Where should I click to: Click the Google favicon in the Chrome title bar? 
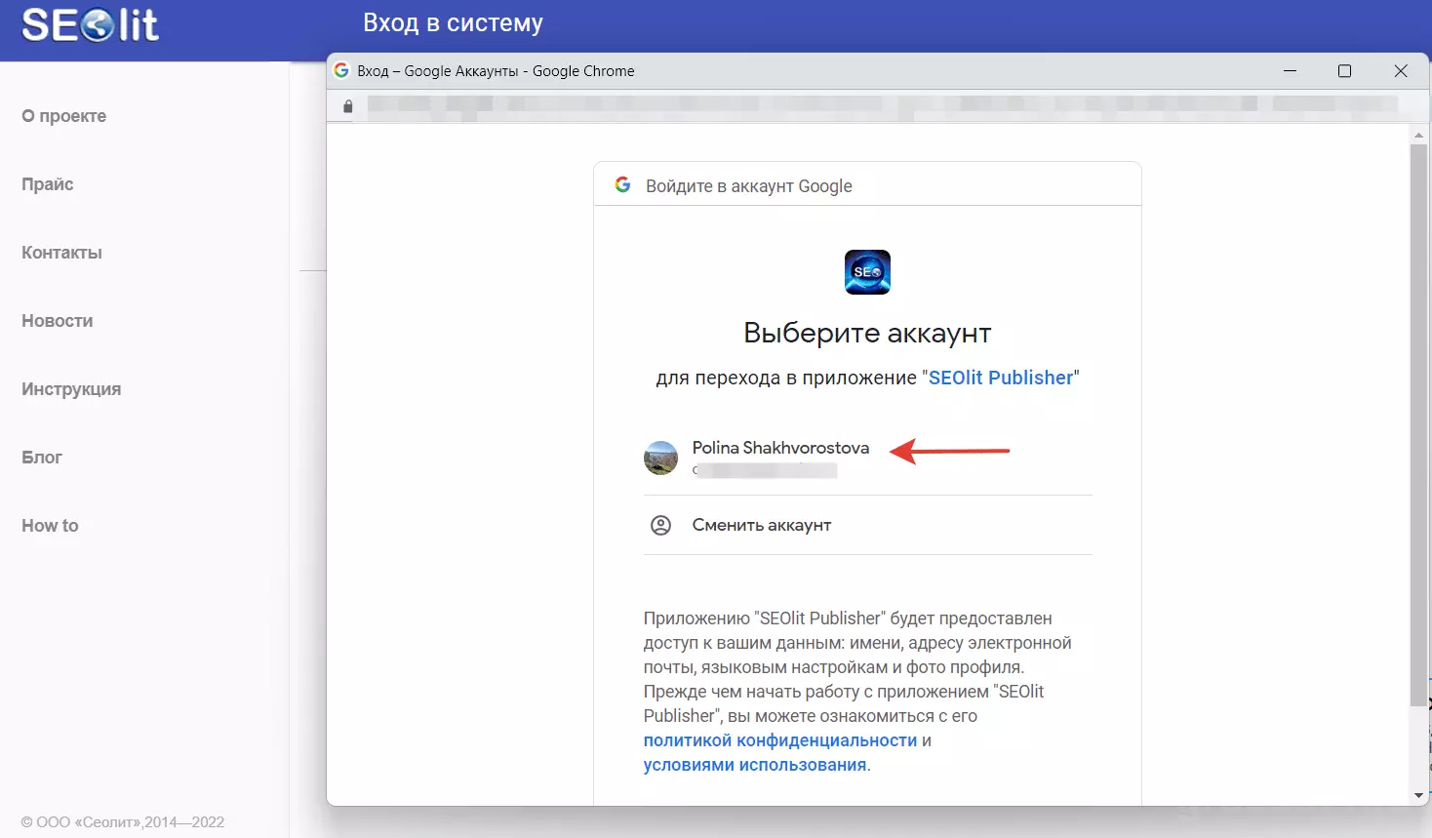[341, 70]
